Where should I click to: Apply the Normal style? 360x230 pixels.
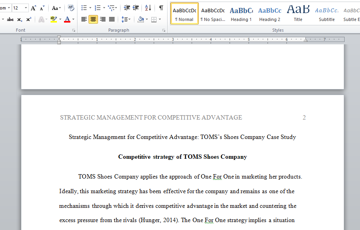[x=185, y=14]
